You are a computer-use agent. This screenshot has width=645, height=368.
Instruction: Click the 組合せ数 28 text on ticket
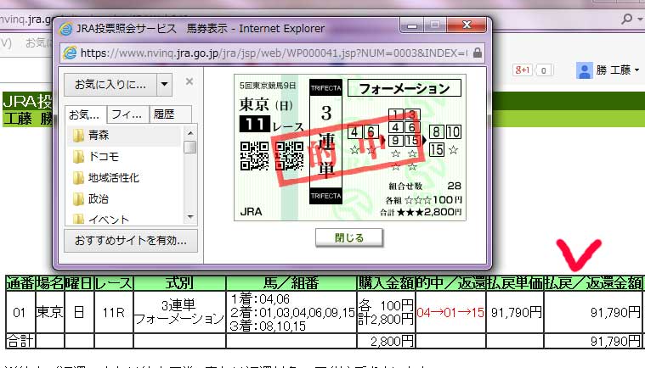coord(425,186)
